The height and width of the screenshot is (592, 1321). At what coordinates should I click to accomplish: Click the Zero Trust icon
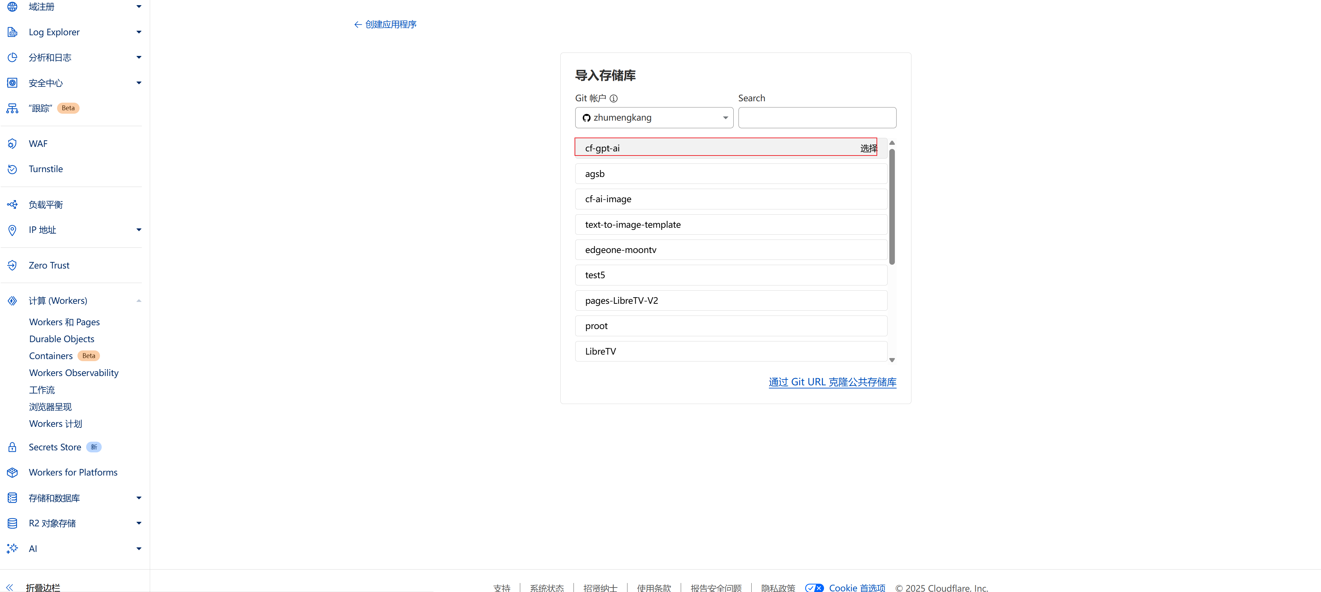pyautogui.click(x=12, y=265)
